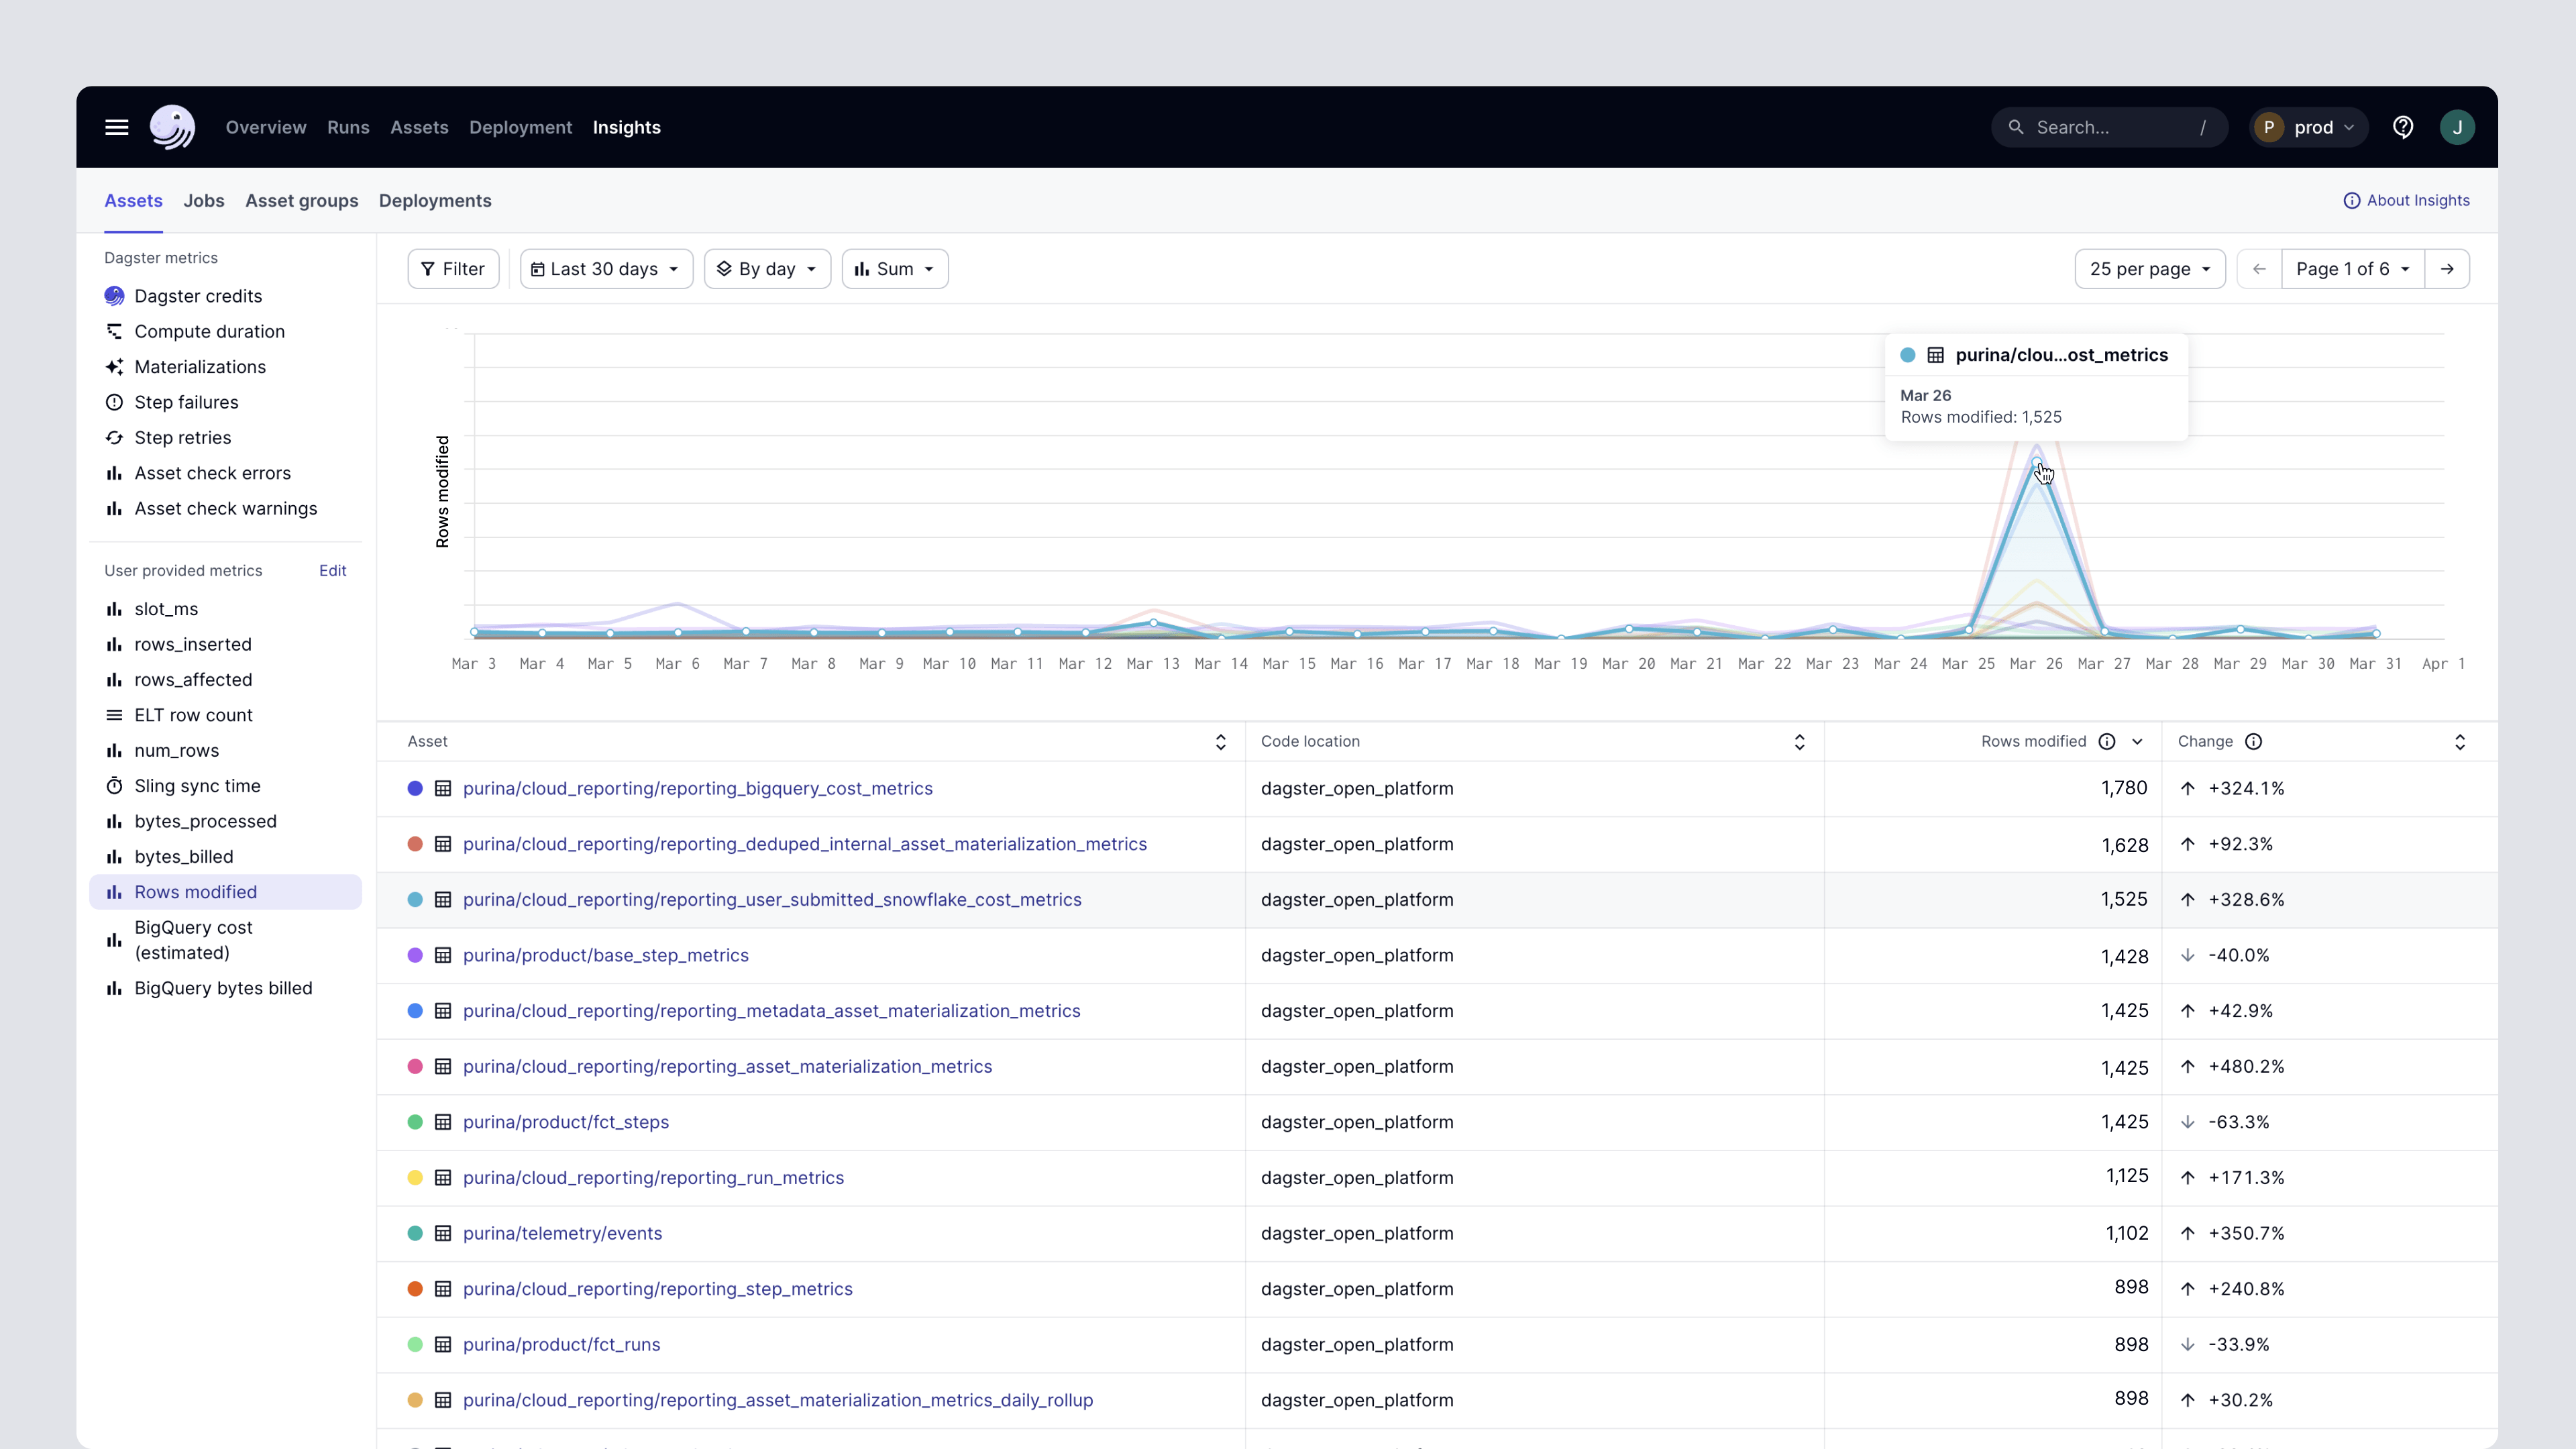Open Sum aggregation dropdown
This screenshot has height=1449, width=2576.
895,269
